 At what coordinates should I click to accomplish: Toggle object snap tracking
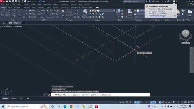[x=152, y=102]
